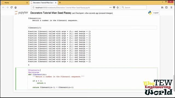Click the output result value 5

pos(29,65)
